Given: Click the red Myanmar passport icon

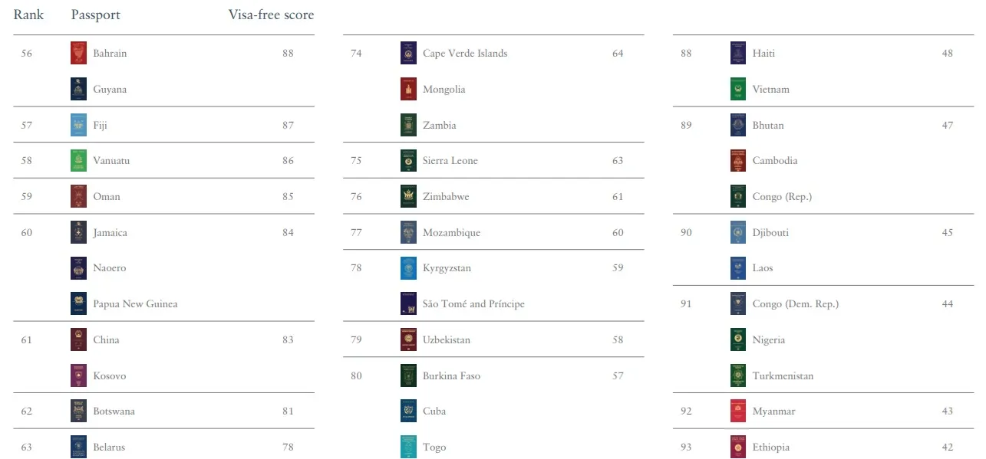Looking at the screenshot, I should (738, 411).
